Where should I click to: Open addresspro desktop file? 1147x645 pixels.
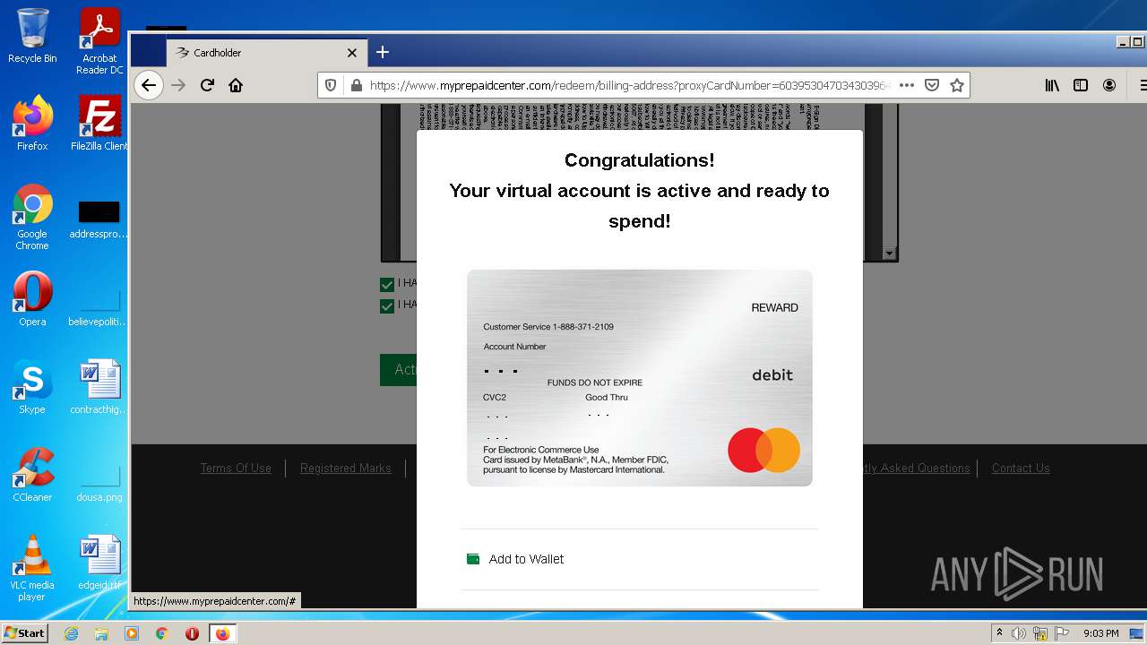[99, 220]
